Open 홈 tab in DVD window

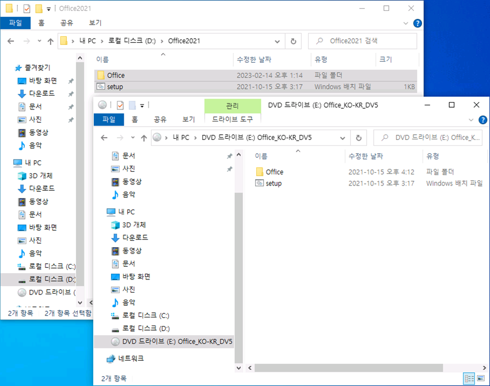pos(135,119)
